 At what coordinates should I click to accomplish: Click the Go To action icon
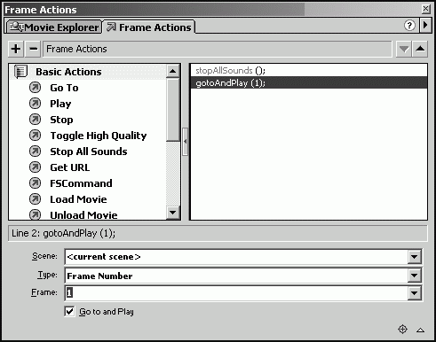(x=35, y=88)
